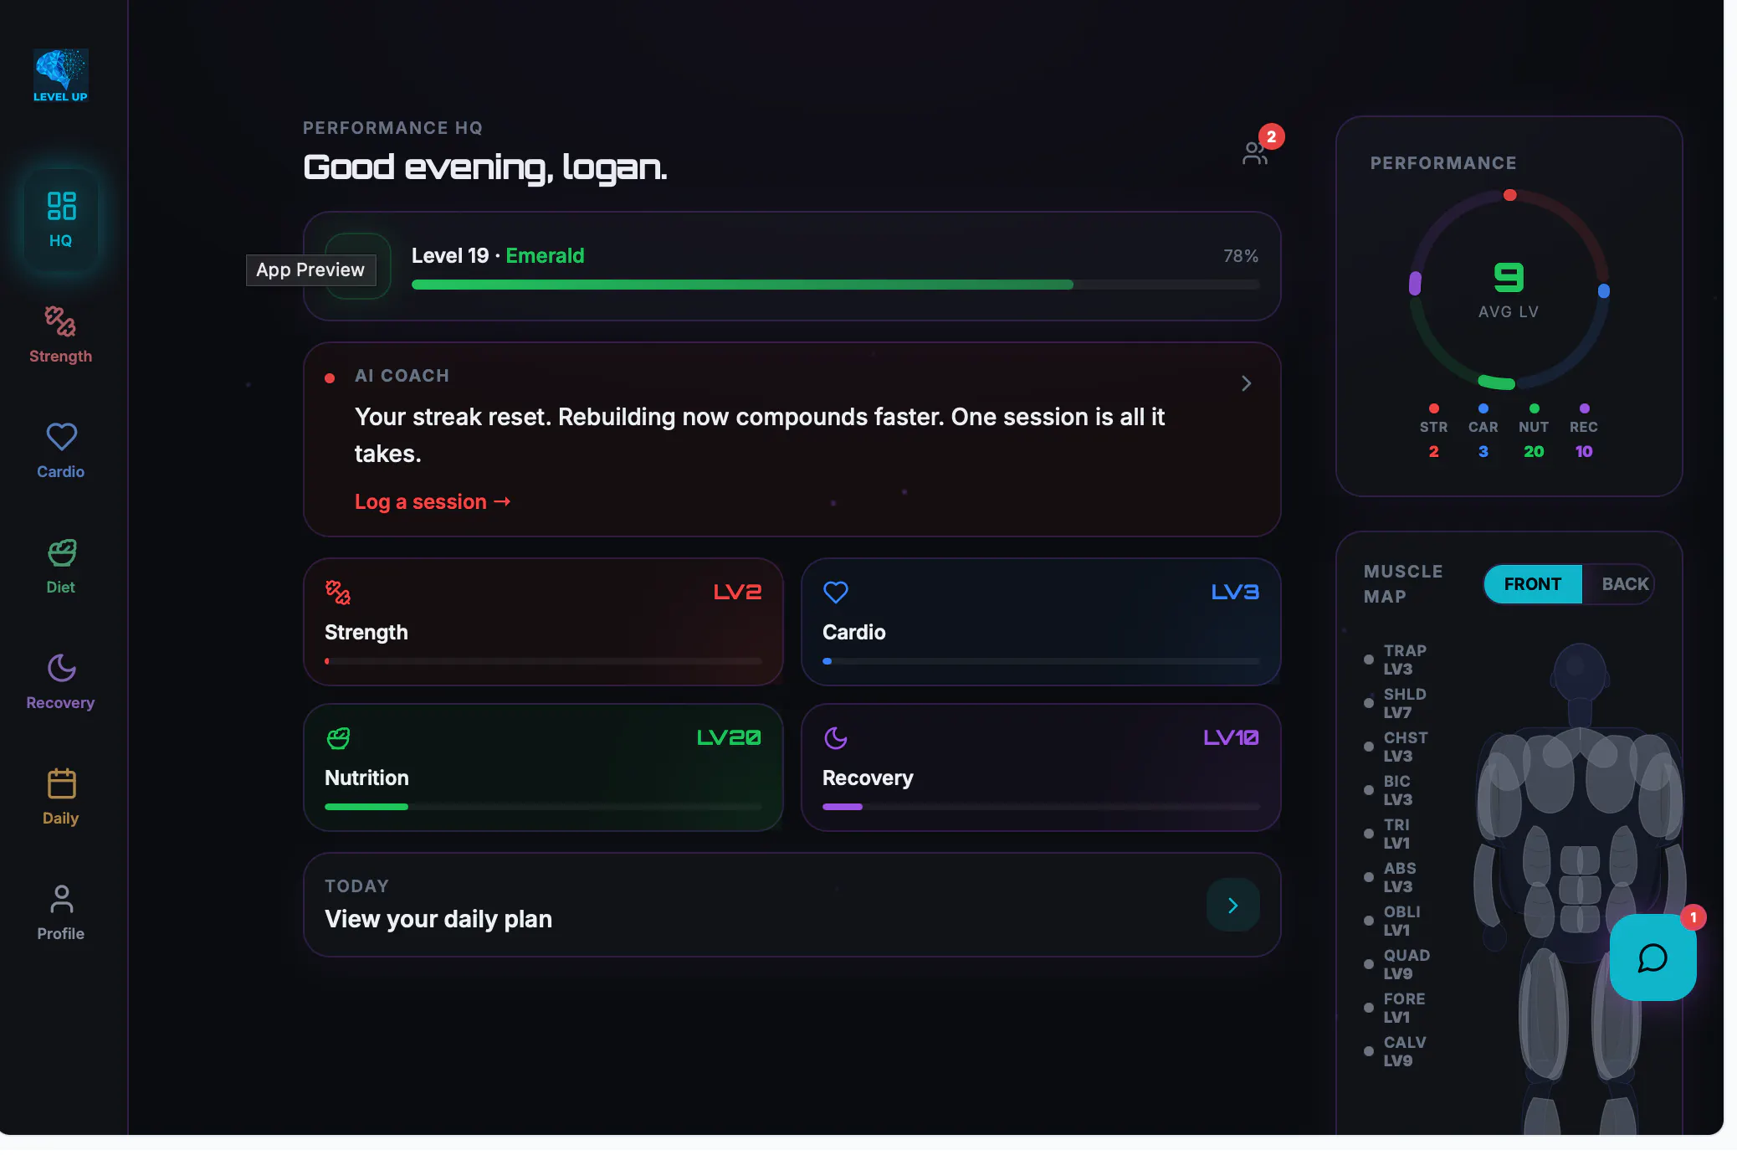Select the STR 2 stat in Performance
Viewport: 1737px width, 1155px height.
click(x=1433, y=432)
